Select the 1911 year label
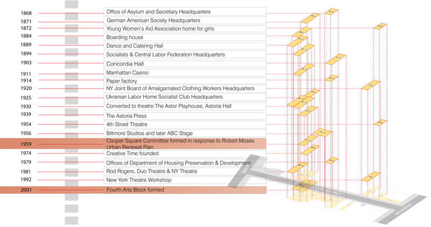The height and width of the screenshot is (227, 431). tap(26, 74)
